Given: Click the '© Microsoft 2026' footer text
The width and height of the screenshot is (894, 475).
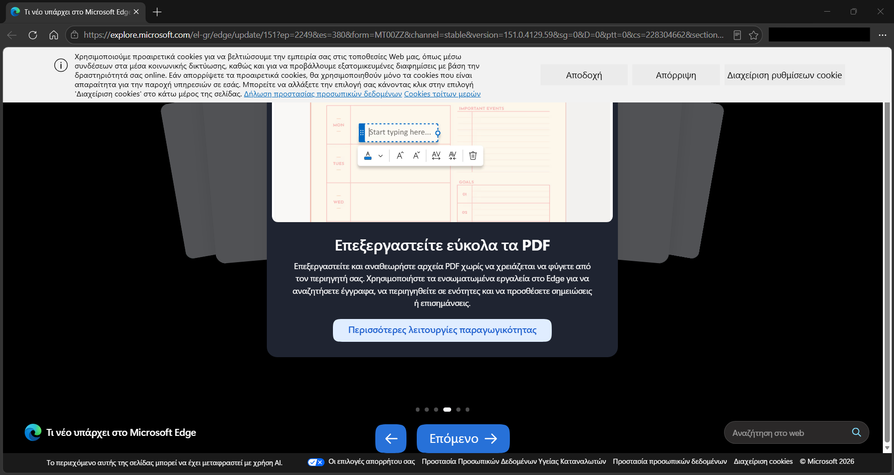Looking at the screenshot, I should coord(827,461).
